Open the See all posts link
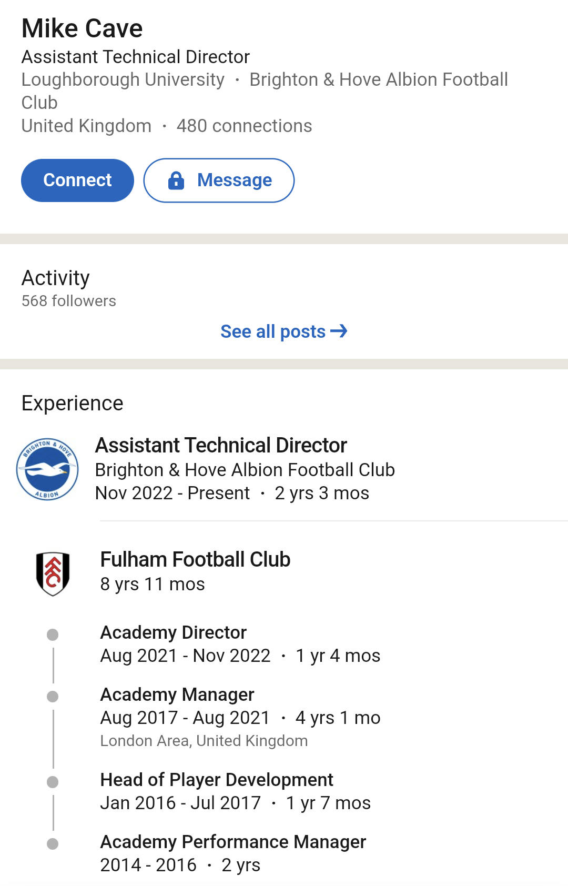The width and height of the screenshot is (568, 886). click(283, 331)
